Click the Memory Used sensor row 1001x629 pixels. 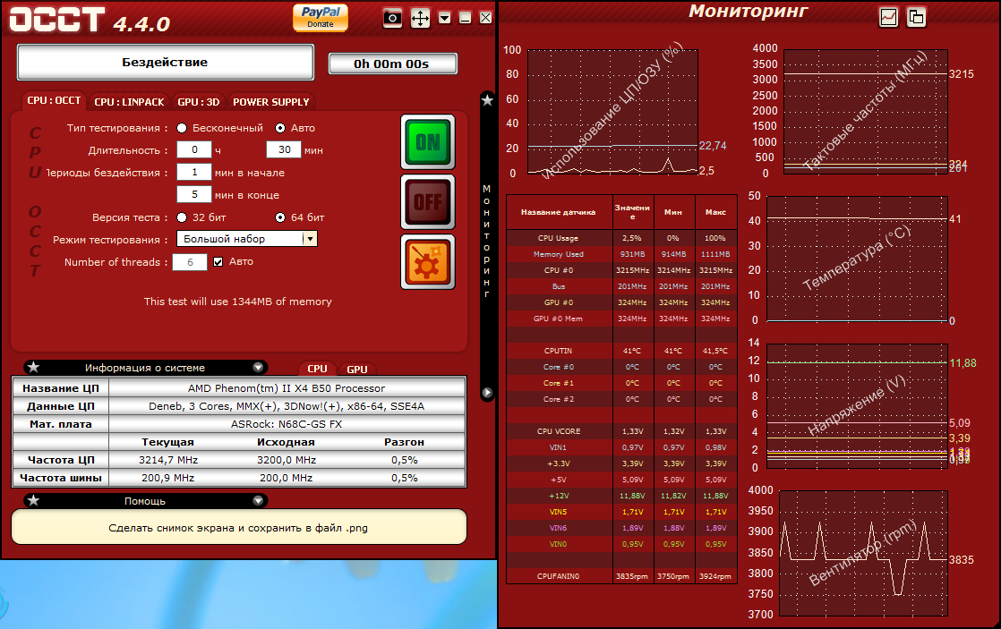click(620, 254)
